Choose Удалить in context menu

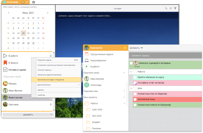pos(56,90)
